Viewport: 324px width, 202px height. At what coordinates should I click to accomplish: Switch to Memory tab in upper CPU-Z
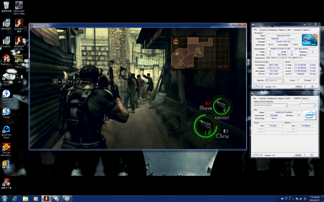click(x=282, y=30)
